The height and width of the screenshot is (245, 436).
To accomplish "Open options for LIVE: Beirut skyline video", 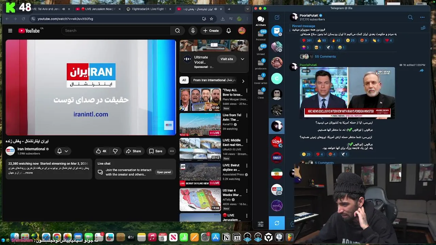I will click(x=247, y=165).
